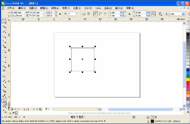The height and width of the screenshot is (124, 190).
Task: Select the Freehand drawing tool
Action: [x=4, y=42]
